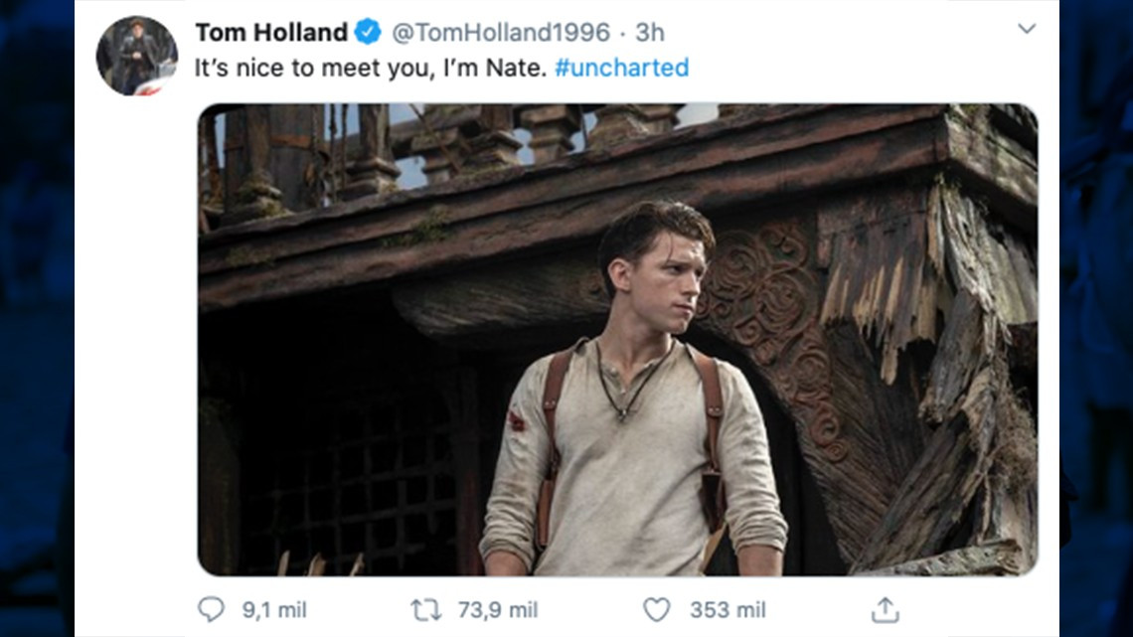Click the blue verified badge
Screen dimensions: 1133x637
click(365, 31)
